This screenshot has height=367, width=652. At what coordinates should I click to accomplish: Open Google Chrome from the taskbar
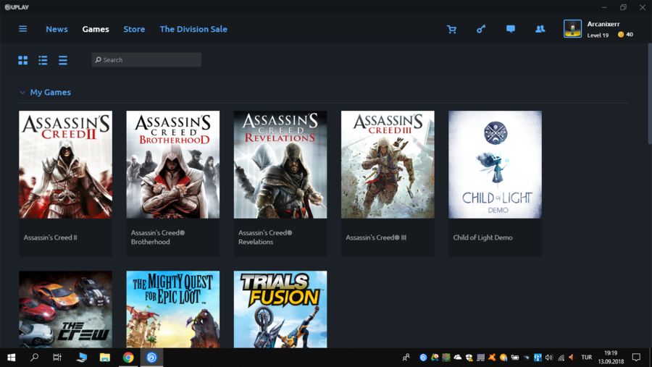[128, 358]
